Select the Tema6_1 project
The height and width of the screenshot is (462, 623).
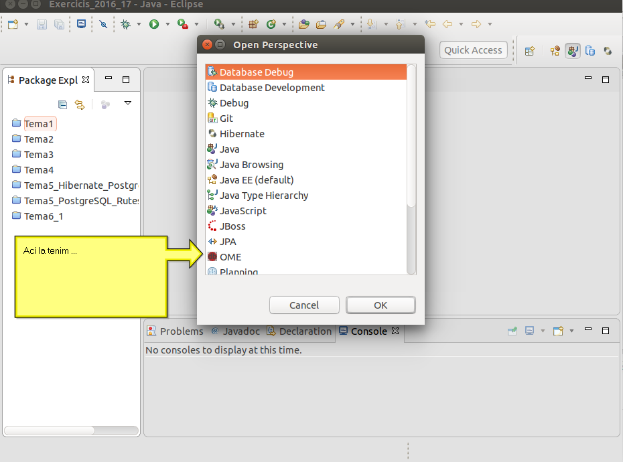pos(44,216)
